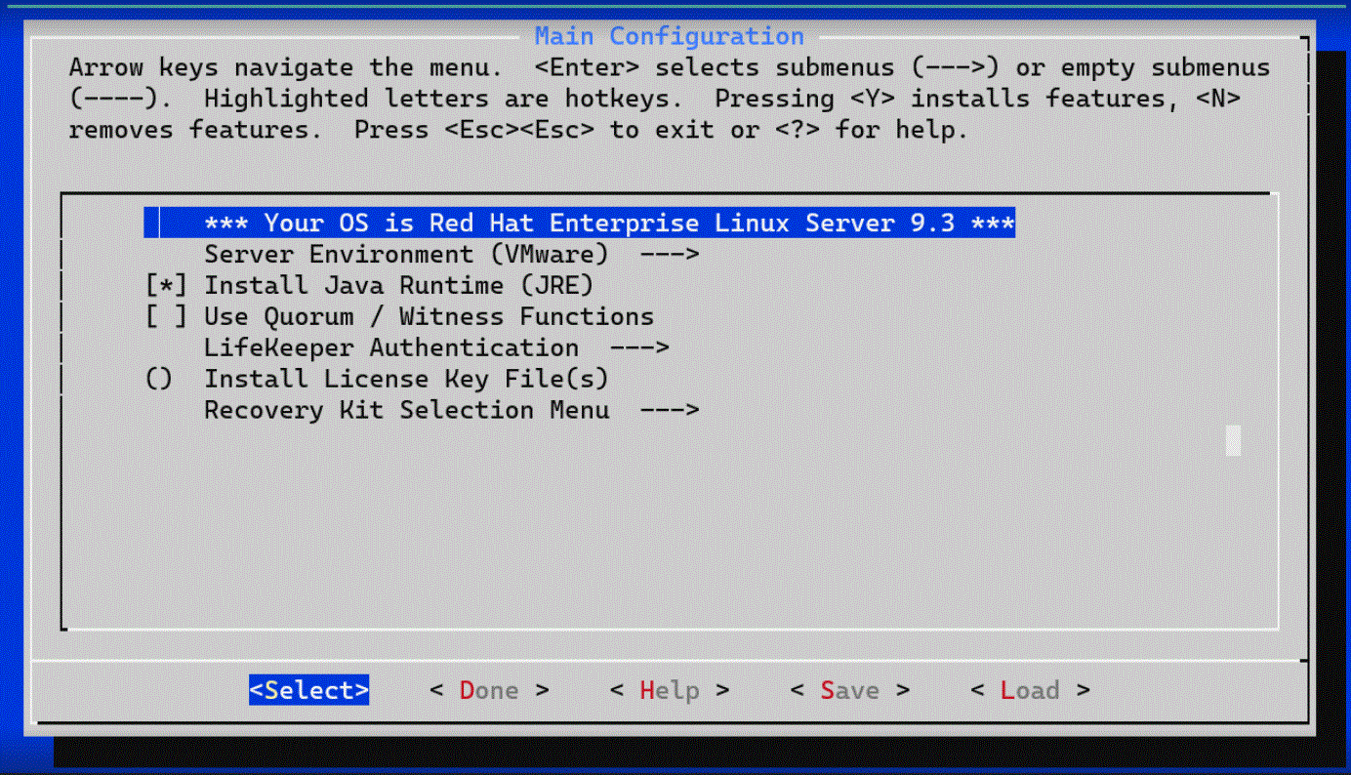Click the Save button
Viewport: 1351px width, 775px height.
(850, 691)
